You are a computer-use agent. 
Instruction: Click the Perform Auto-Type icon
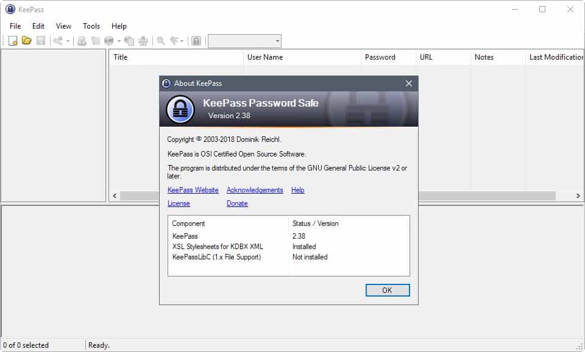click(x=143, y=41)
